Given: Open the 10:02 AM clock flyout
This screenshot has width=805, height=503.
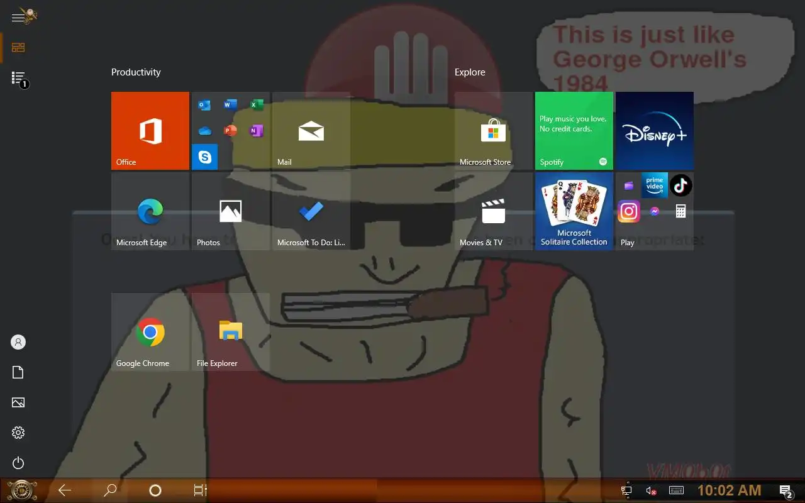Looking at the screenshot, I should pyautogui.click(x=730, y=490).
